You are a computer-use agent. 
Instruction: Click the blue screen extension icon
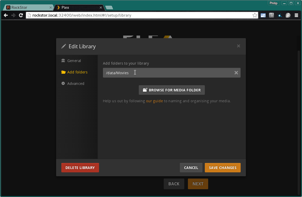(x=263, y=15)
